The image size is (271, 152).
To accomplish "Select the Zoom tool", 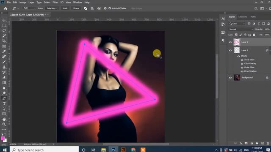I will tap(4, 124).
